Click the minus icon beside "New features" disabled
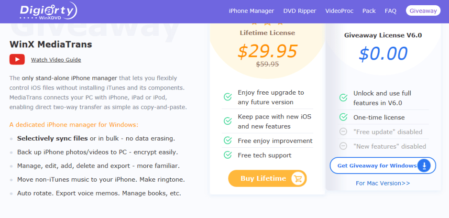Image resolution: width=449 pixels, height=218 pixels. tap(343, 146)
